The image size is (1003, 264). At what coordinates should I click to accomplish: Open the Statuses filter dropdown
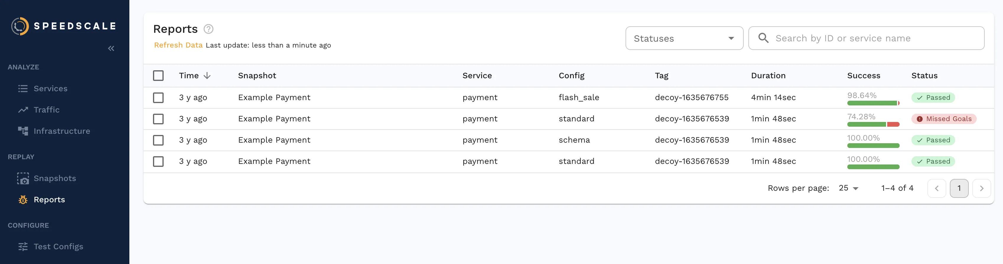(x=684, y=38)
